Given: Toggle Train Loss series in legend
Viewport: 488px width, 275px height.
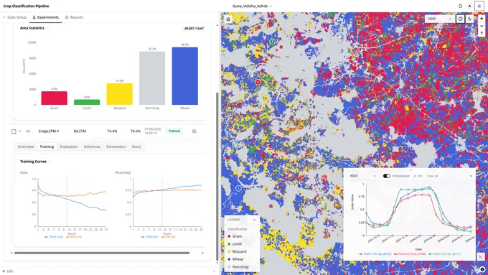Looking at the screenshot, I should pos(54,237).
